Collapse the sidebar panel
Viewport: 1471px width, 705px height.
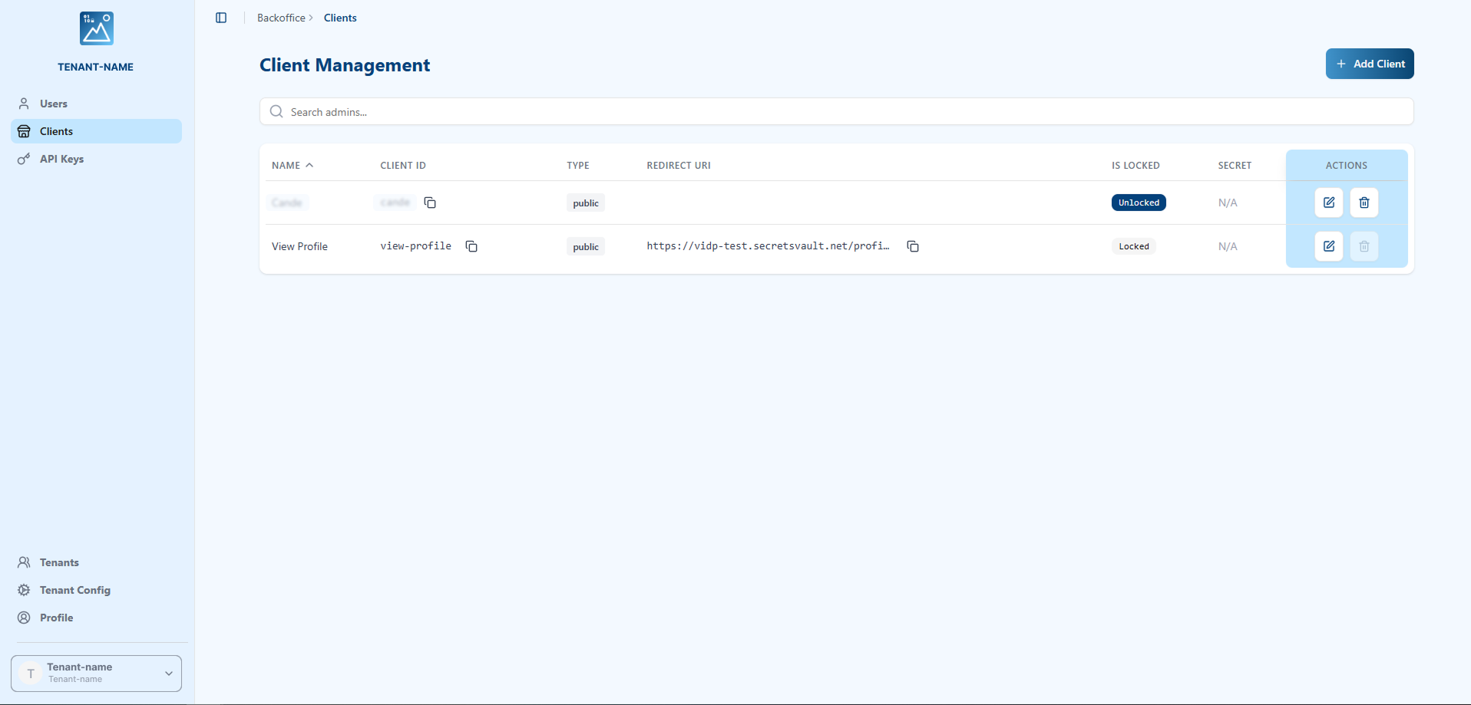[x=221, y=18]
